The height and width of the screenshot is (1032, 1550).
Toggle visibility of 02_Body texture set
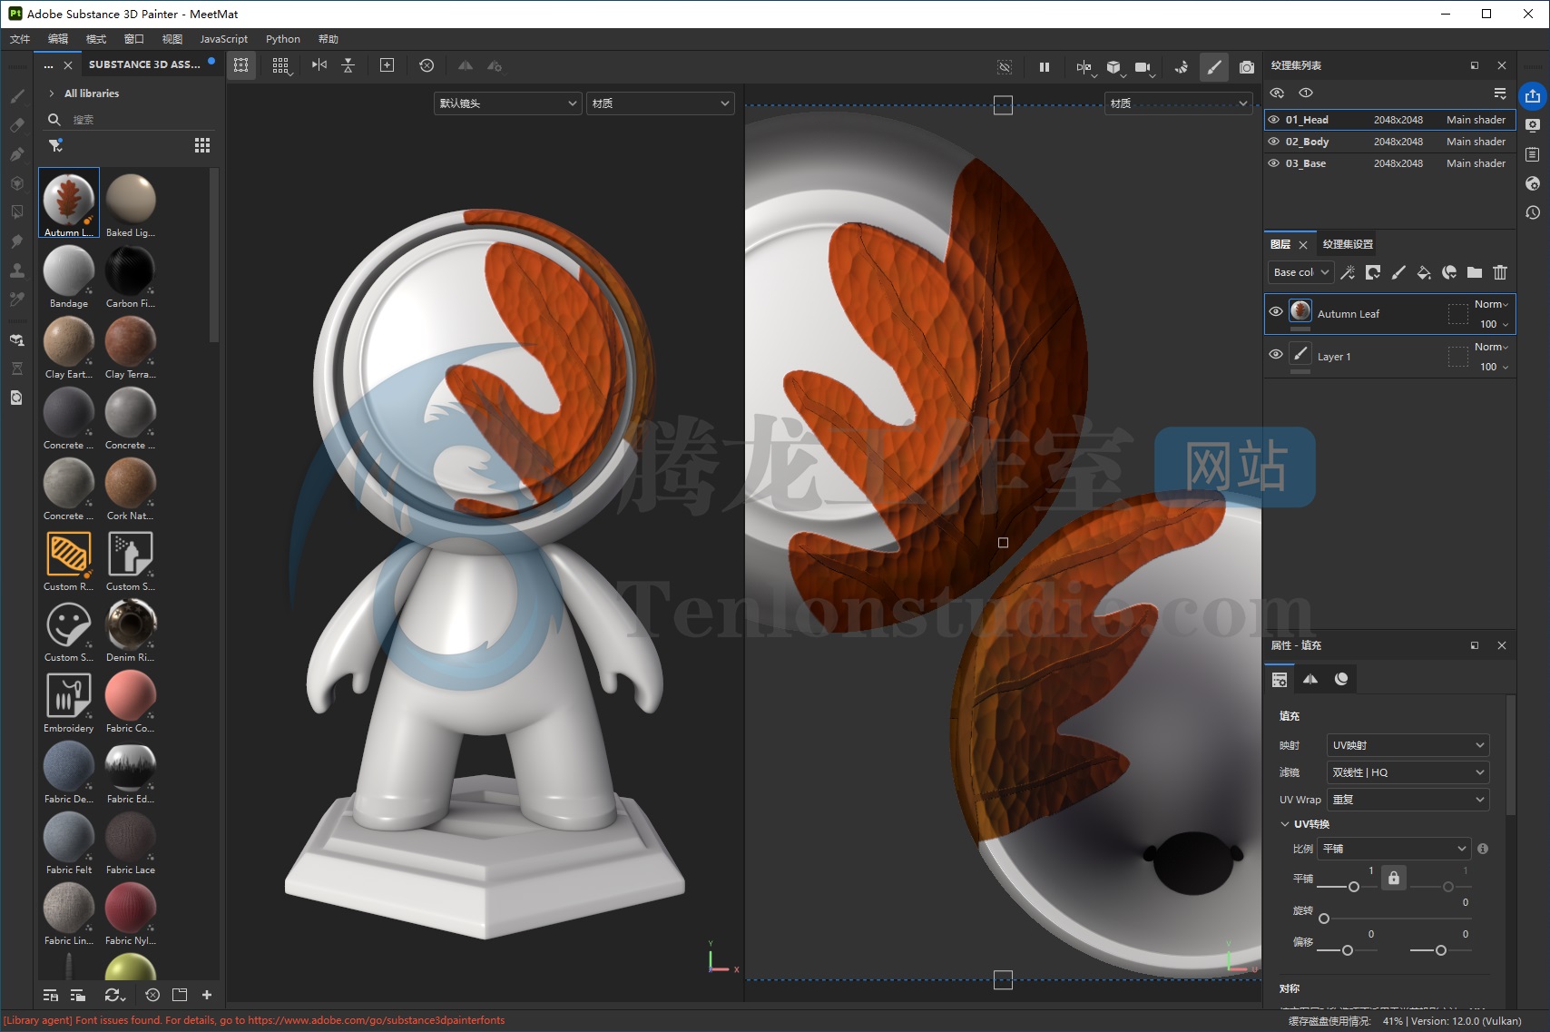[1274, 142]
